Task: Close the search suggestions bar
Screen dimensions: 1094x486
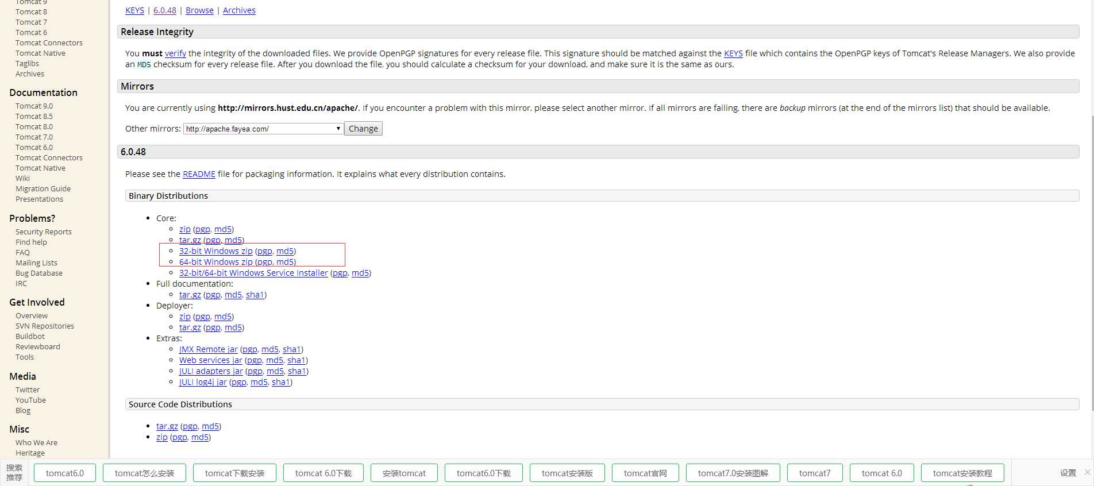Action: point(1087,472)
